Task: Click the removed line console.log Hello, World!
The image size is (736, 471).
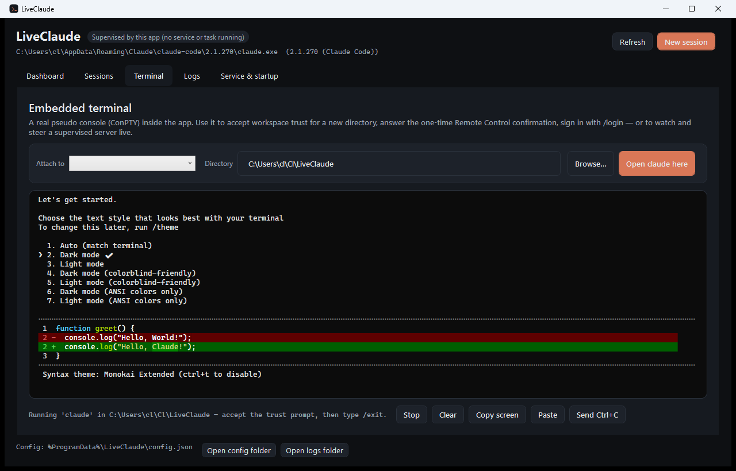Action: (358, 337)
